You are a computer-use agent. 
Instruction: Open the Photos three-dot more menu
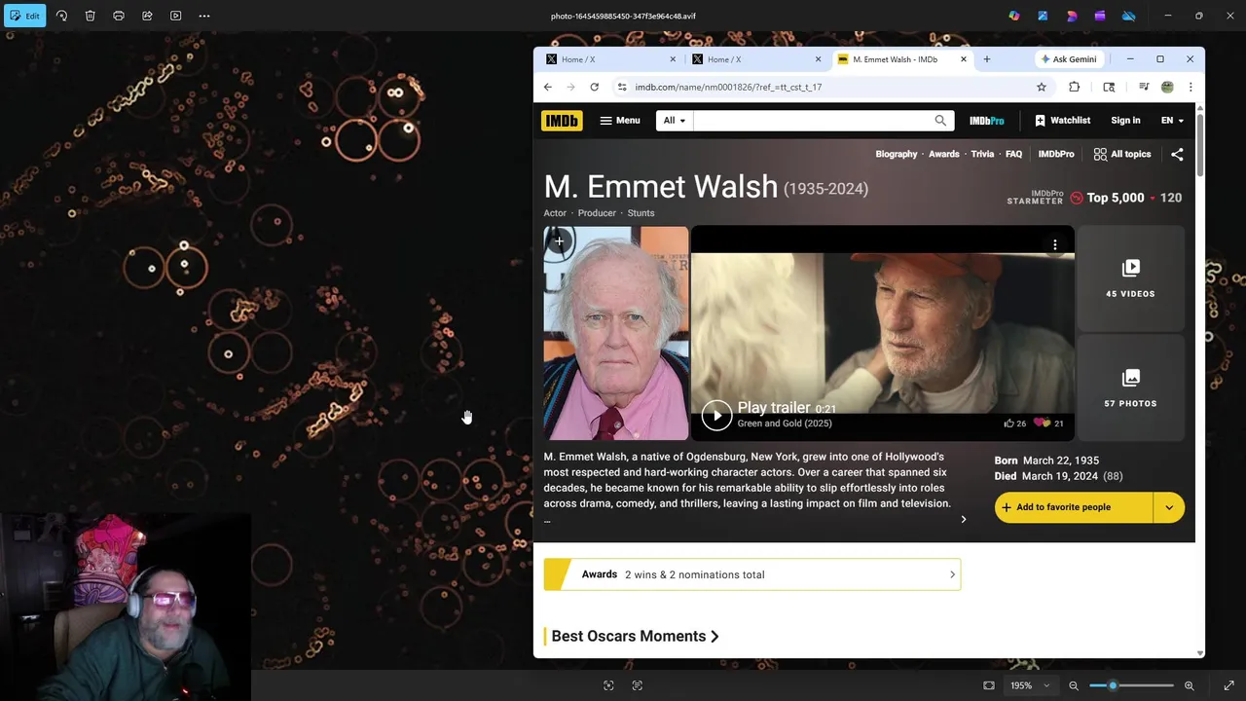(x=204, y=16)
